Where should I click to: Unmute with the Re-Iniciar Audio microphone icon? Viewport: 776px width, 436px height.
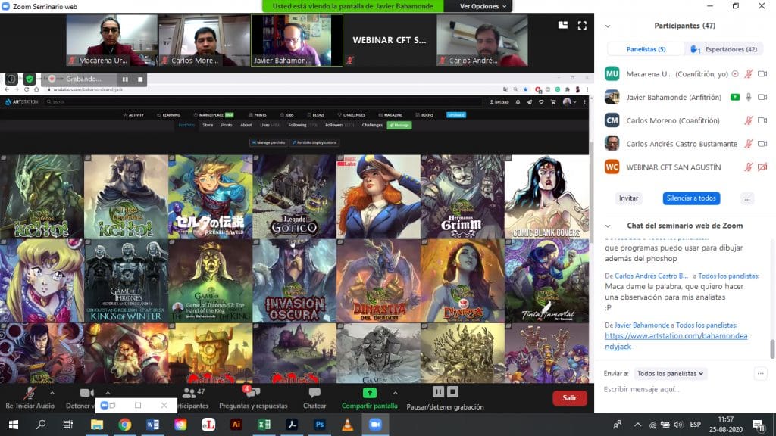[x=30, y=393]
